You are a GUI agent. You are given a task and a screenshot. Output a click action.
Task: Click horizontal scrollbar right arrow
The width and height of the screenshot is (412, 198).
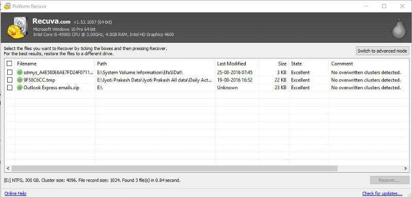pos(405,168)
